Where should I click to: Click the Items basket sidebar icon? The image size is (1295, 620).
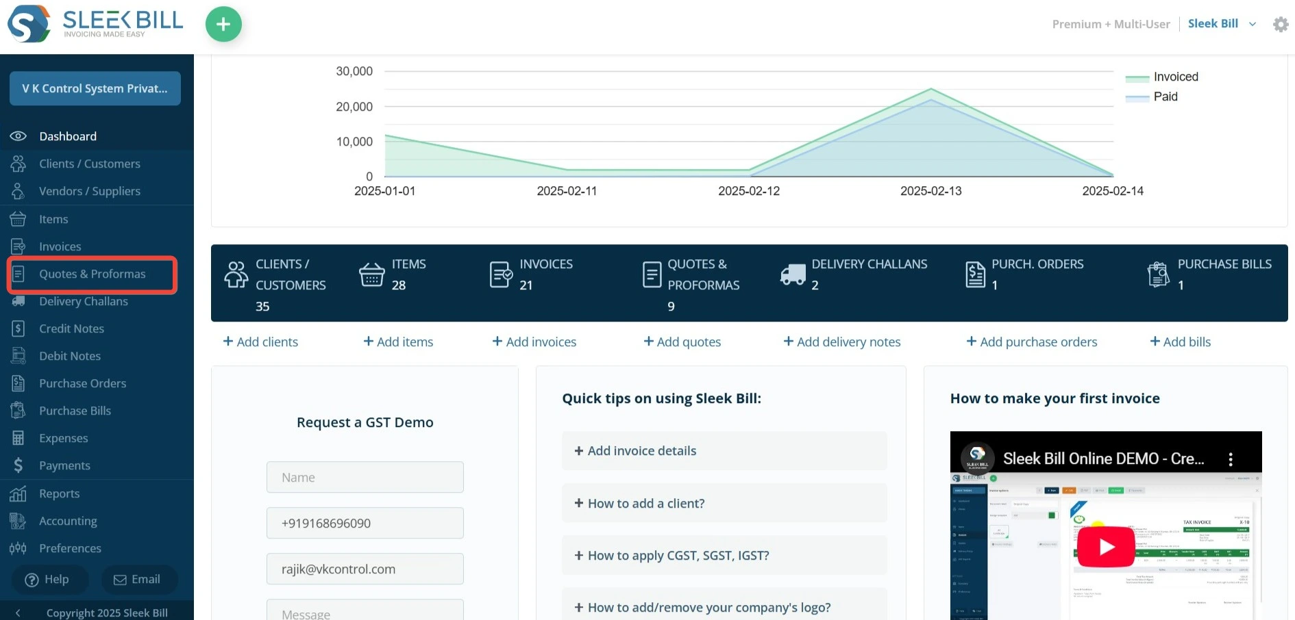(x=18, y=219)
